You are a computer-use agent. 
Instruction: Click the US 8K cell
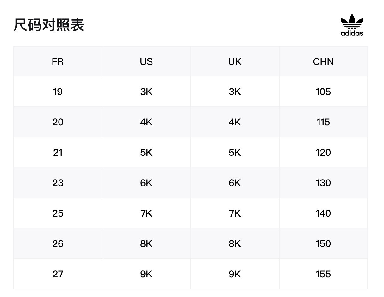pos(146,243)
